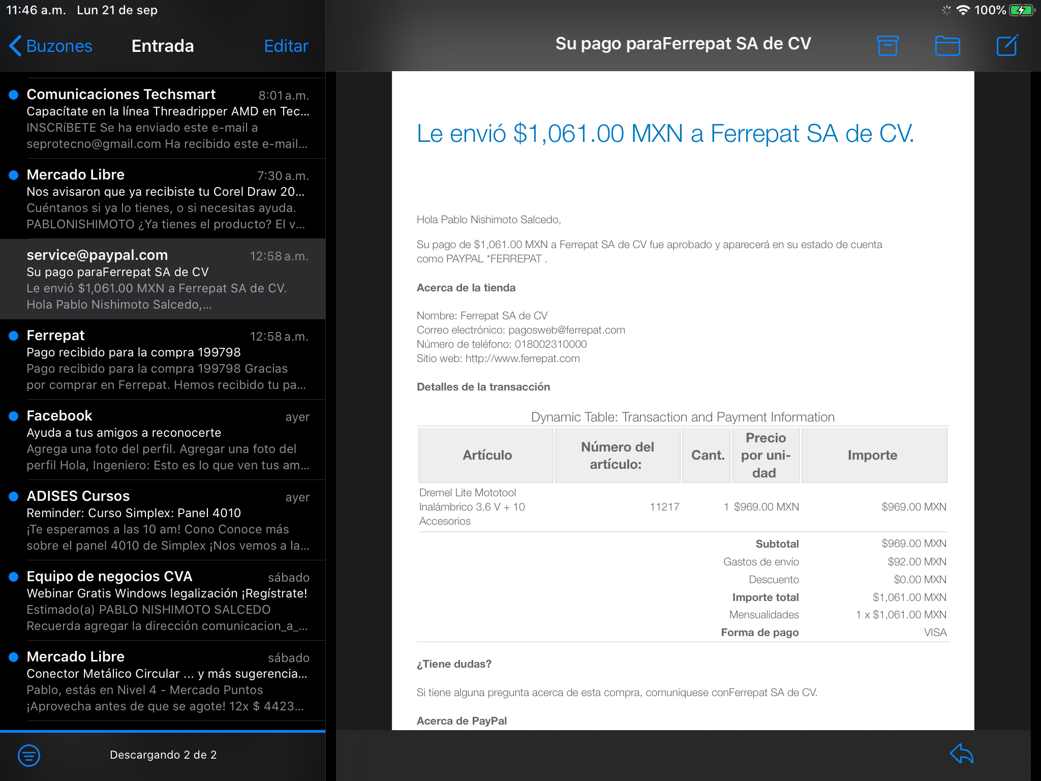This screenshot has height=781, width=1041.
Task: Tap unread dot on Comunicaciones Techsmart
Action: coord(14,95)
